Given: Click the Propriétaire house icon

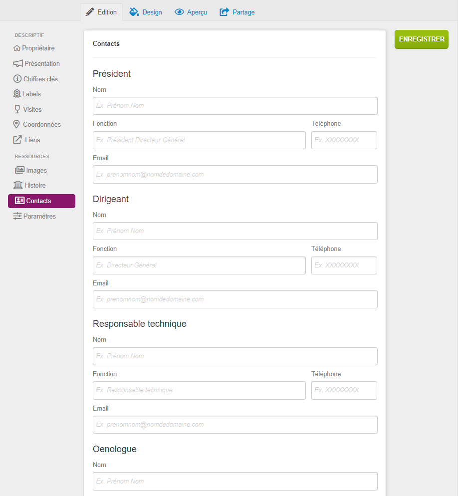Looking at the screenshot, I should pyautogui.click(x=17, y=48).
